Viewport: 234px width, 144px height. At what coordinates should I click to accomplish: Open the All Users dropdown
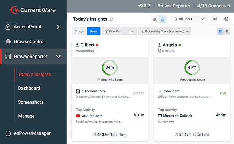[189, 19]
